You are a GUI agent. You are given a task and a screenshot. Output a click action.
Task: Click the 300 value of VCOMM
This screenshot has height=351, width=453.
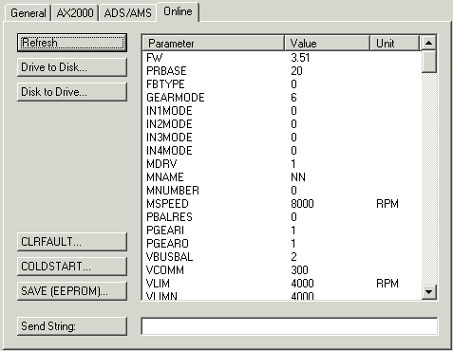click(x=299, y=270)
